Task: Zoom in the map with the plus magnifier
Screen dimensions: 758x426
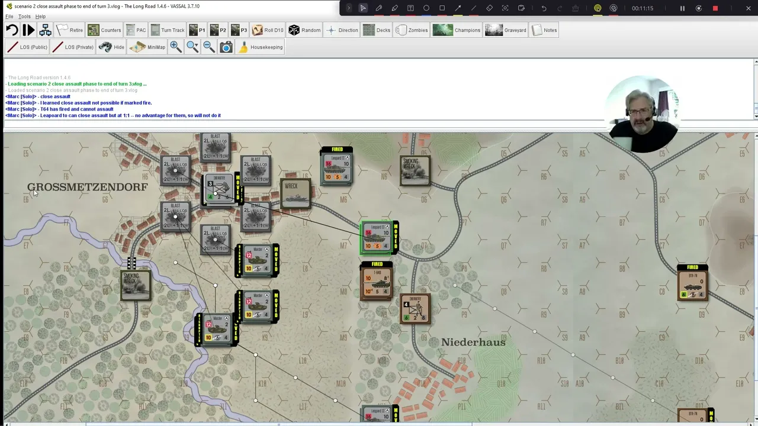Action: 176,47
